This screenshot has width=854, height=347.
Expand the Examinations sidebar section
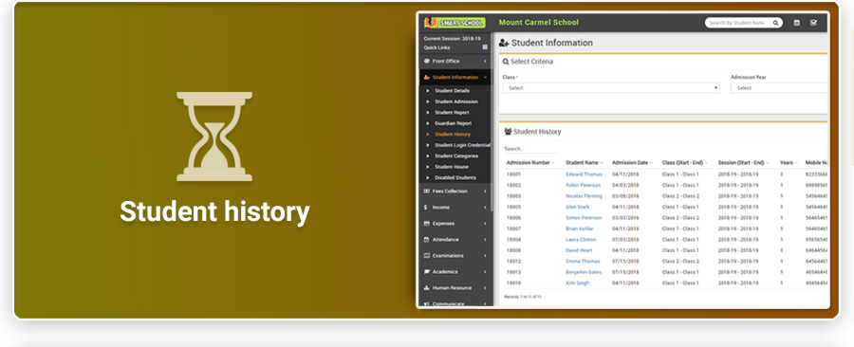click(x=455, y=256)
